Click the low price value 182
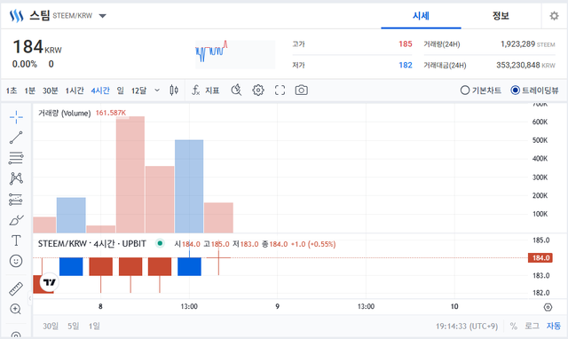The height and width of the screenshot is (339, 568). (x=406, y=65)
